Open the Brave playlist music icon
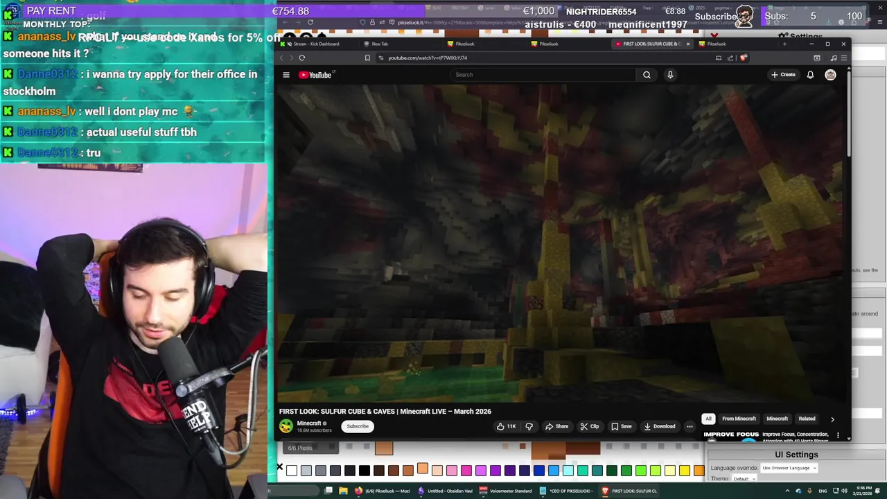 coord(833,58)
